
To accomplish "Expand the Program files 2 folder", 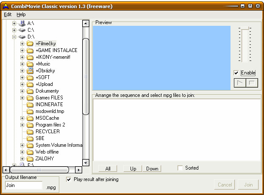I will (x=22, y=125).
